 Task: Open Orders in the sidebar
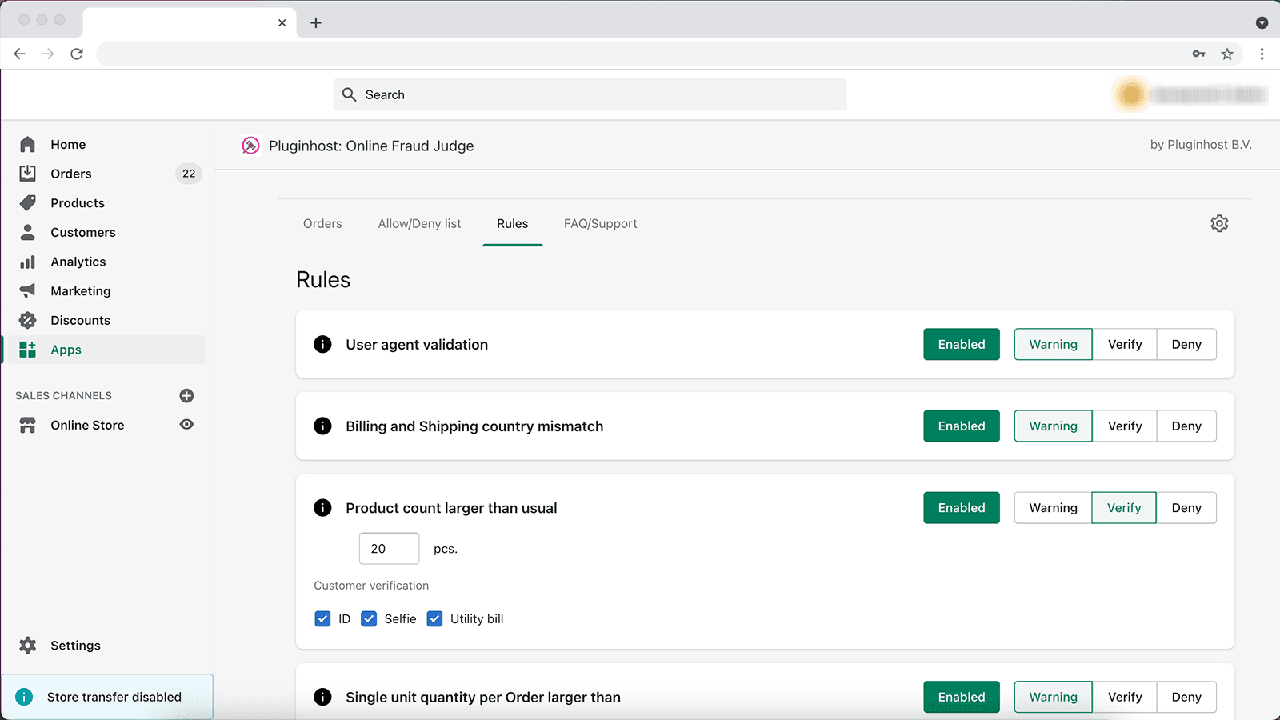click(x=70, y=174)
